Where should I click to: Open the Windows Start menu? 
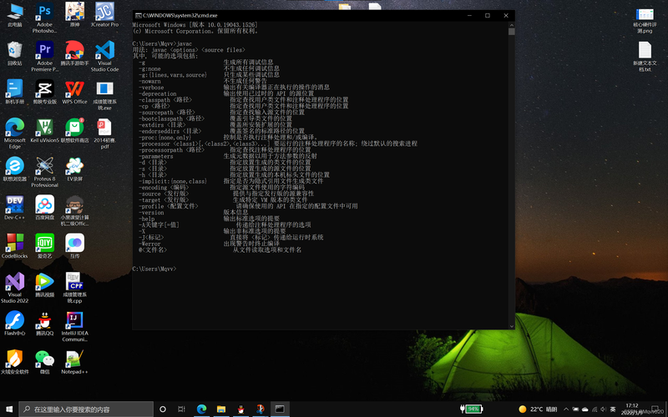pyautogui.click(x=9, y=409)
